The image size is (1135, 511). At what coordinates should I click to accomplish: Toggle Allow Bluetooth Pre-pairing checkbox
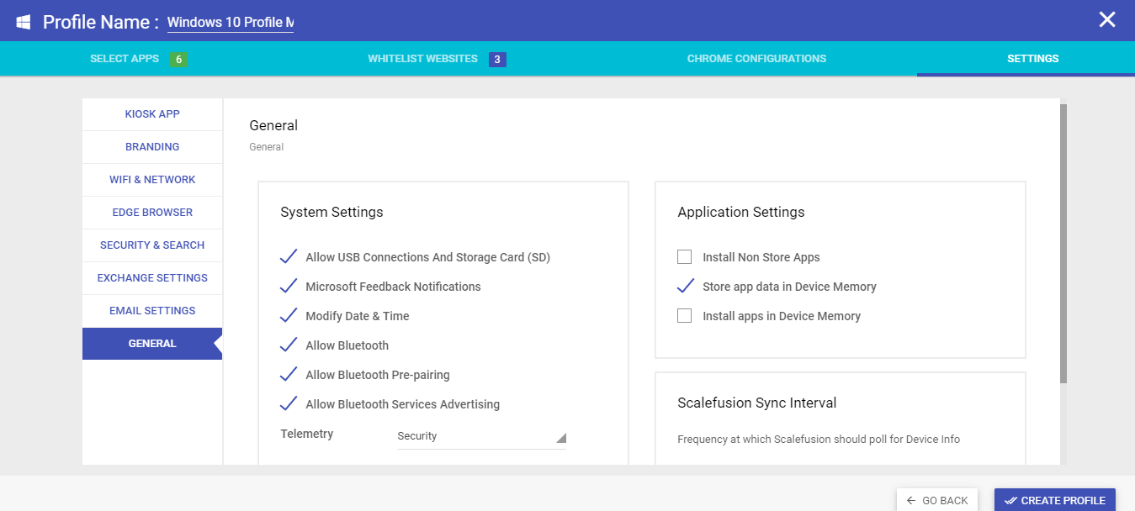pos(289,375)
